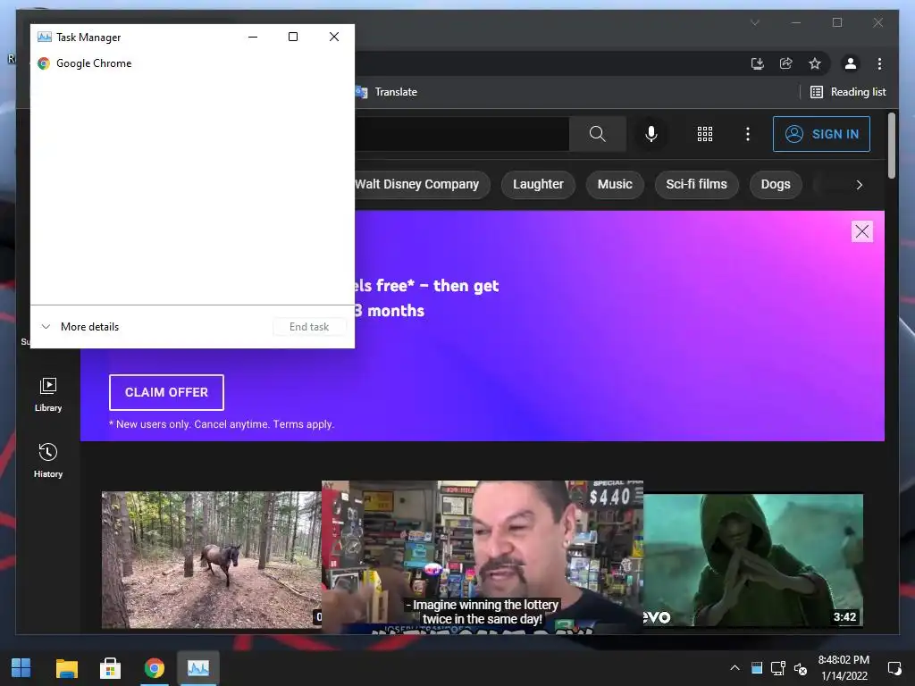Expand More details in Task Manager
The width and height of the screenshot is (915, 686).
point(80,327)
